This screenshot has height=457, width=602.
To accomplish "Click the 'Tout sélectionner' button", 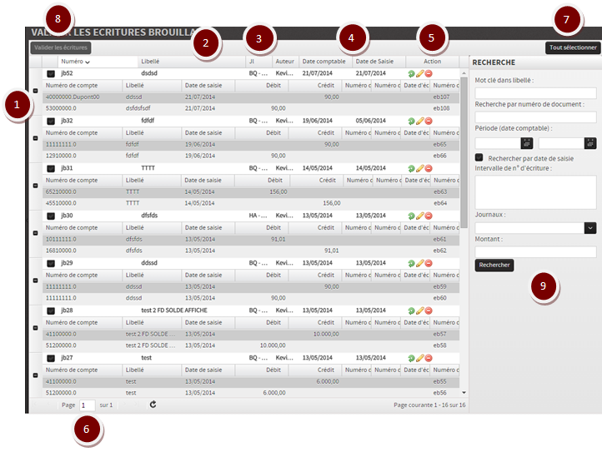I will click(573, 48).
